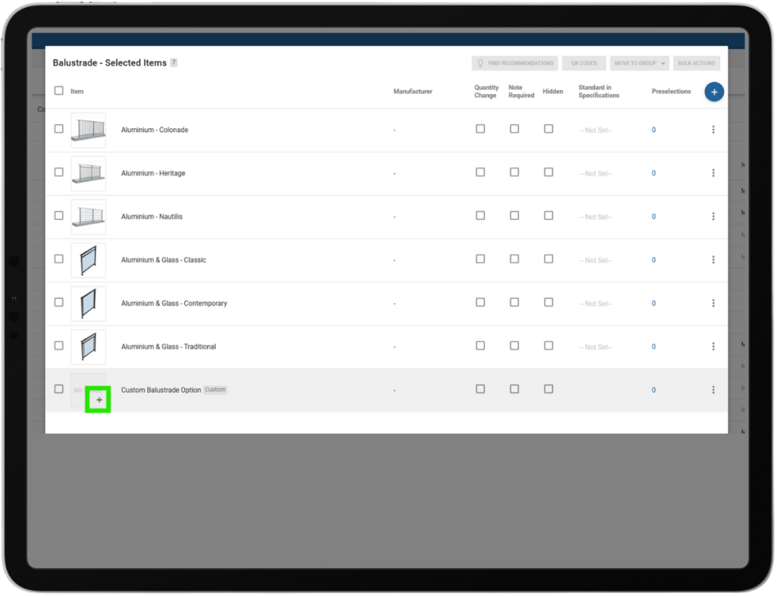Open preselections count for Aluminium & Glass - Classic

(653, 260)
